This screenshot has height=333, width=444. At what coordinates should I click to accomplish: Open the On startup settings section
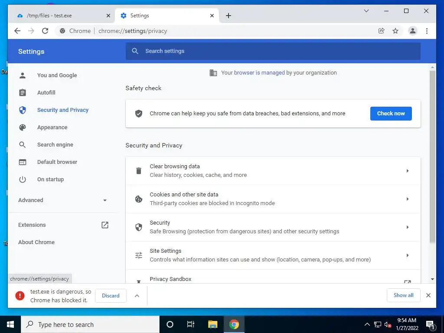pyautogui.click(x=50, y=179)
